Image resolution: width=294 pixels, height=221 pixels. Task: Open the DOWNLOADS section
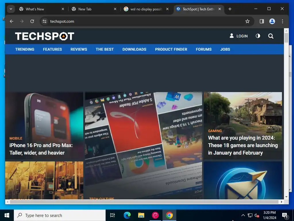134,49
